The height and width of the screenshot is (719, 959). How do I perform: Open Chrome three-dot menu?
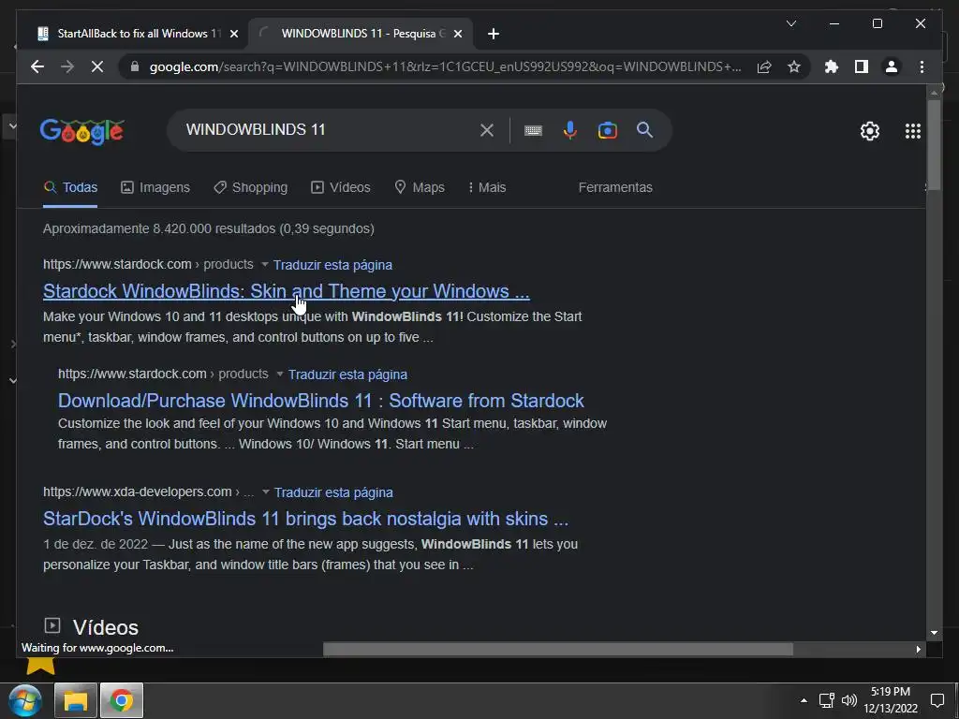(x=922, y=66)
